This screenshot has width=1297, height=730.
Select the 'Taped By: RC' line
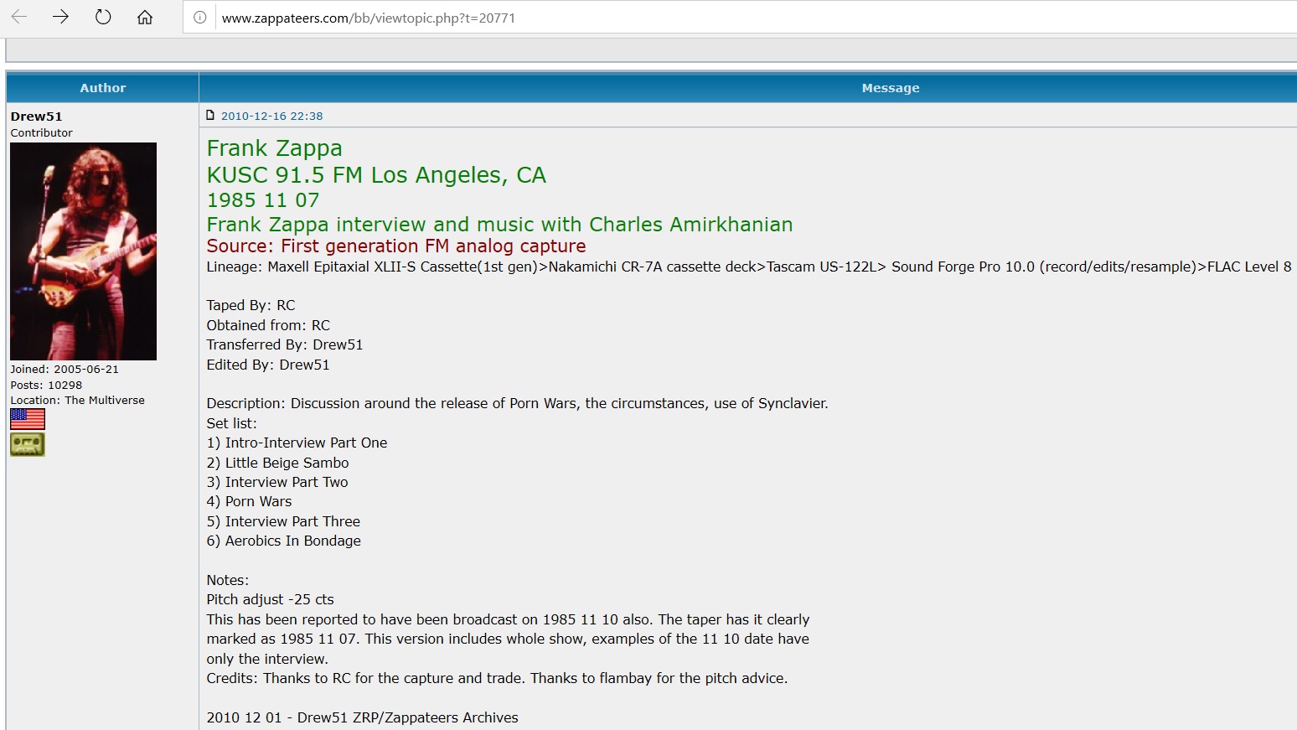click(251, 306)
